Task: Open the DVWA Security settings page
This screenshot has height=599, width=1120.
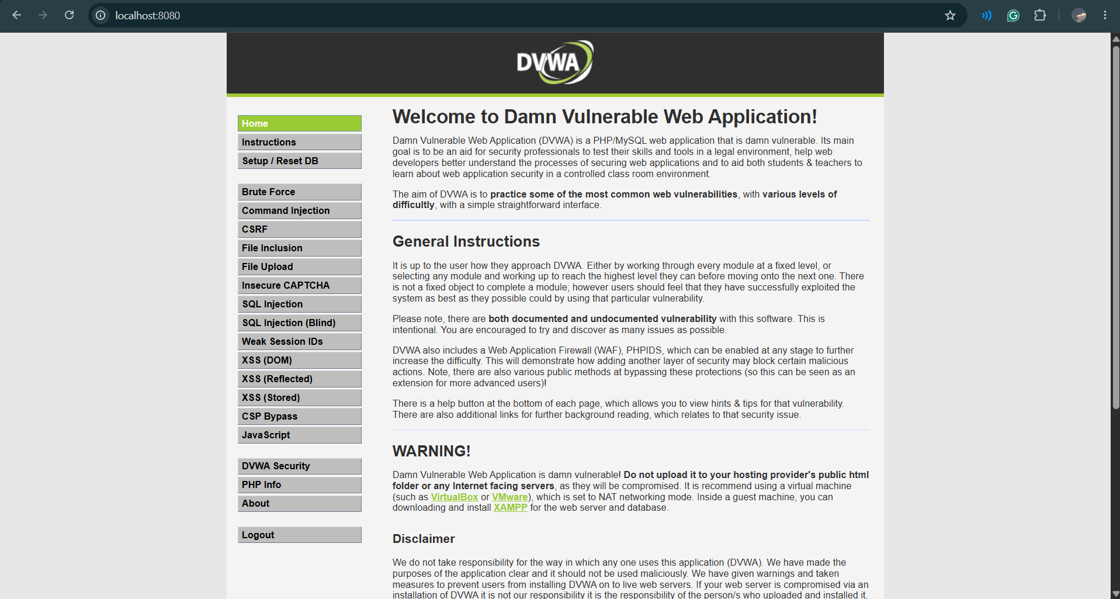Action: pyautogui.click(x=300, y=466)
